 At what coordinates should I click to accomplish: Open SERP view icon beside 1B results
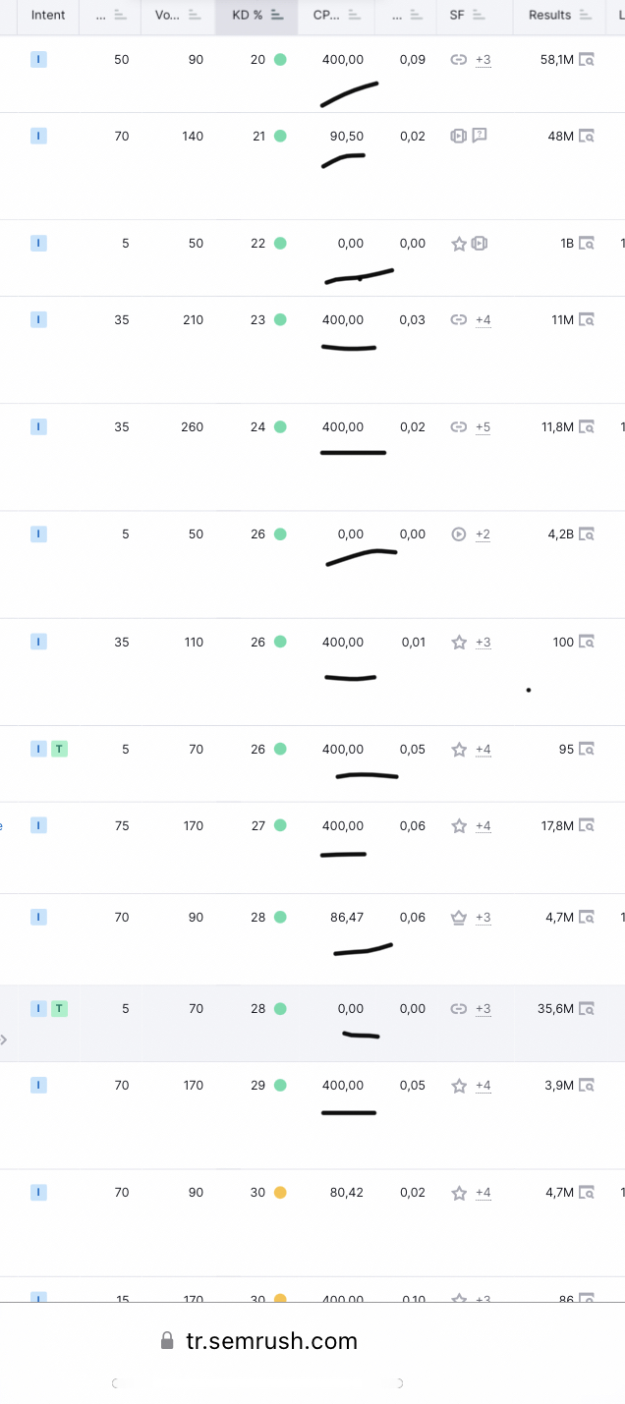click(x=587, y=243)
